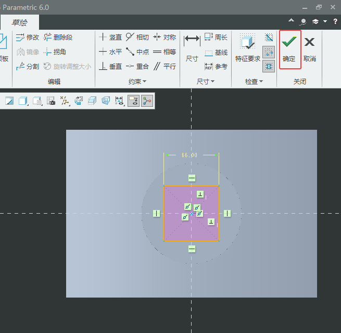Screen dimensions: 341x333
Task: Select the 周长 (Perimeter) dimension tool
Action: pyautogui.click(x=216, y=38)
